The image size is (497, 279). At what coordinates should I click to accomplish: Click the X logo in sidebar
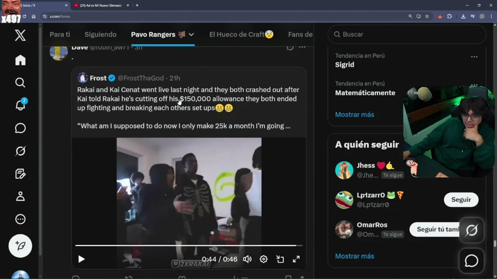[x=20, y=35]
